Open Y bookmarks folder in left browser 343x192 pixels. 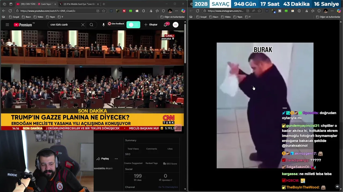pyautogui.click(x=60, y=17)
